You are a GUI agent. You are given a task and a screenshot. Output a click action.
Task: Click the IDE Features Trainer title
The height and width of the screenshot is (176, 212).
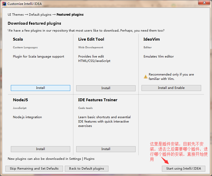(x=98, y=100)
